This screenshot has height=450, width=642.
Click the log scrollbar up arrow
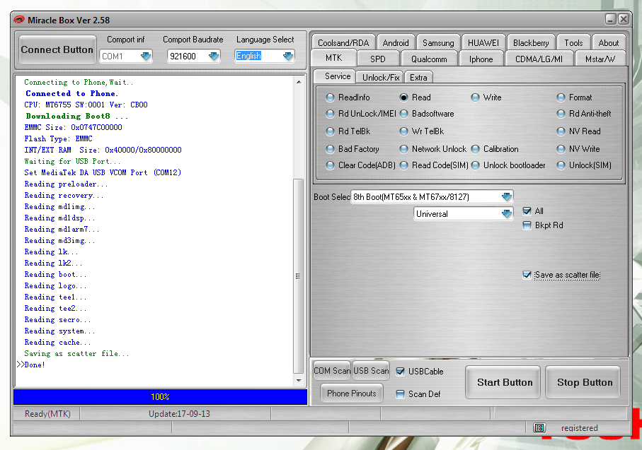click(299, 82)
